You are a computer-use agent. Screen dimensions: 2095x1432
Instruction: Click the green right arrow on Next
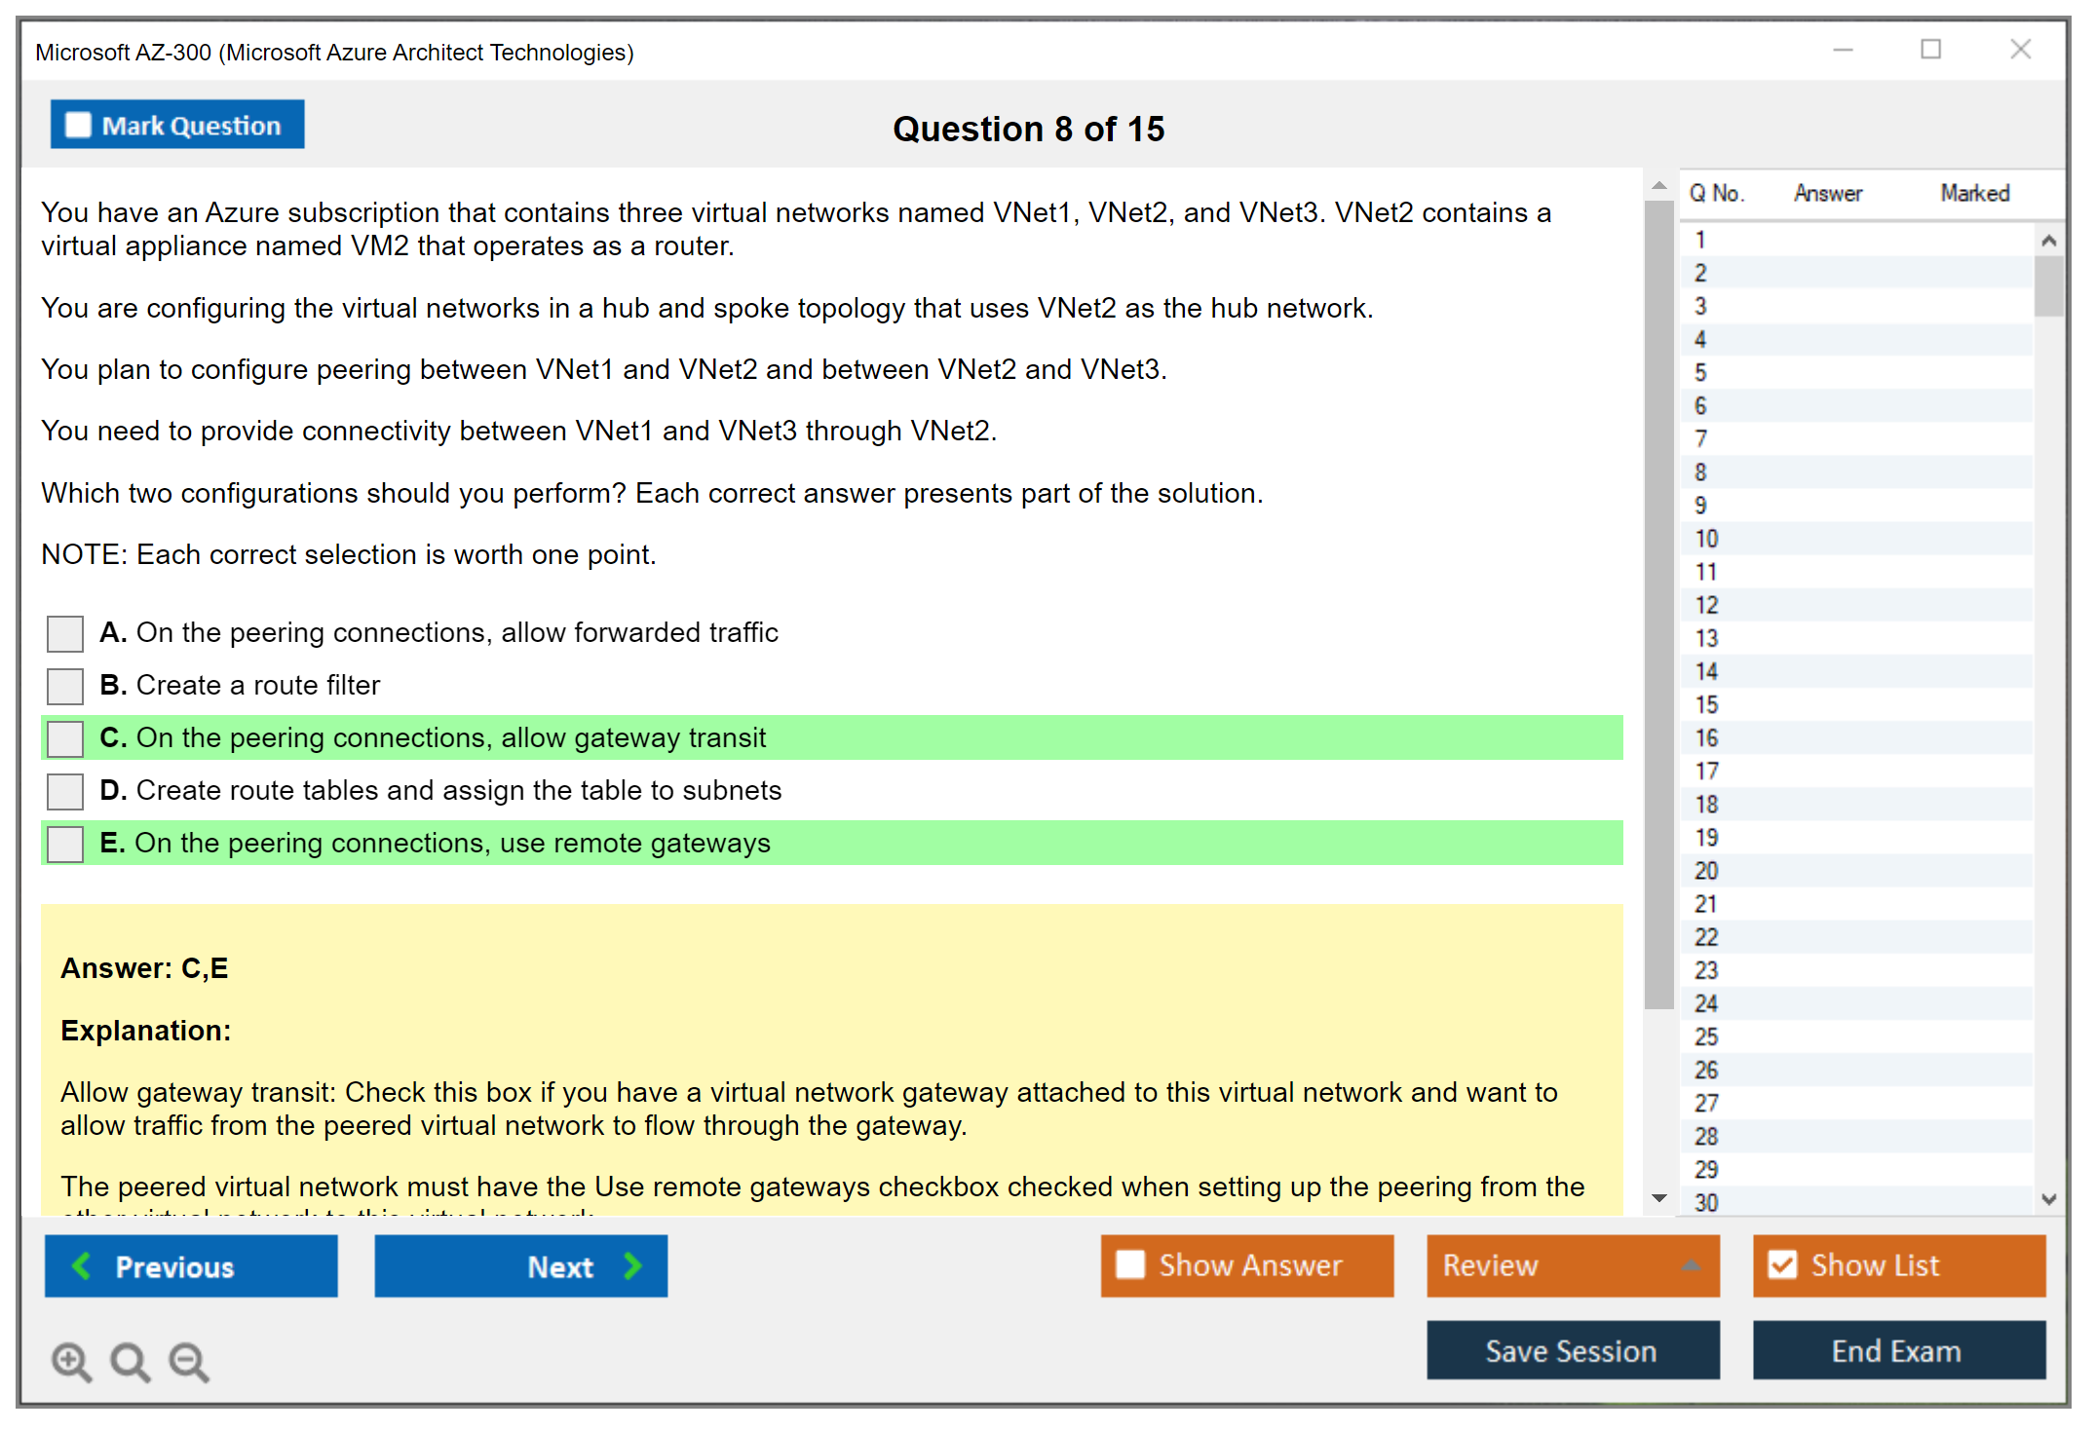tap(632, 1266)
